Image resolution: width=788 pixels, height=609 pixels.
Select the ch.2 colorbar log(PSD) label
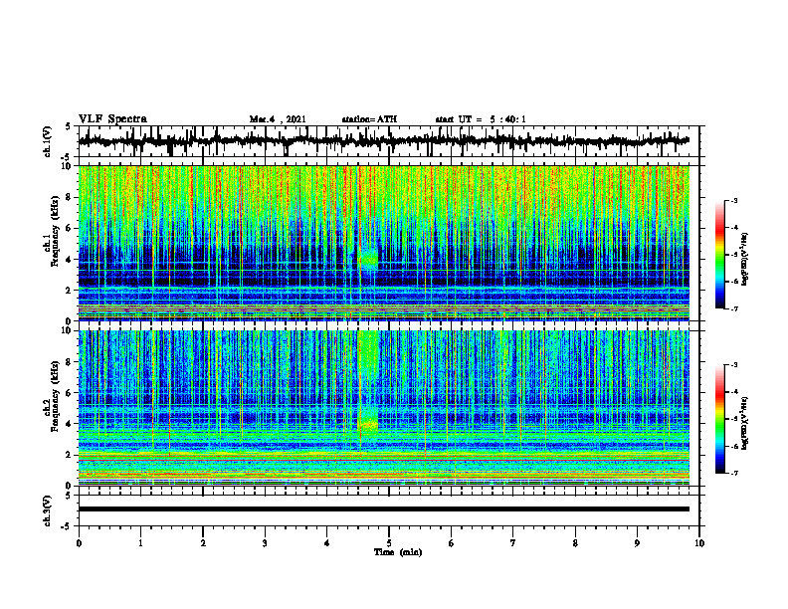tap(745, 423)
